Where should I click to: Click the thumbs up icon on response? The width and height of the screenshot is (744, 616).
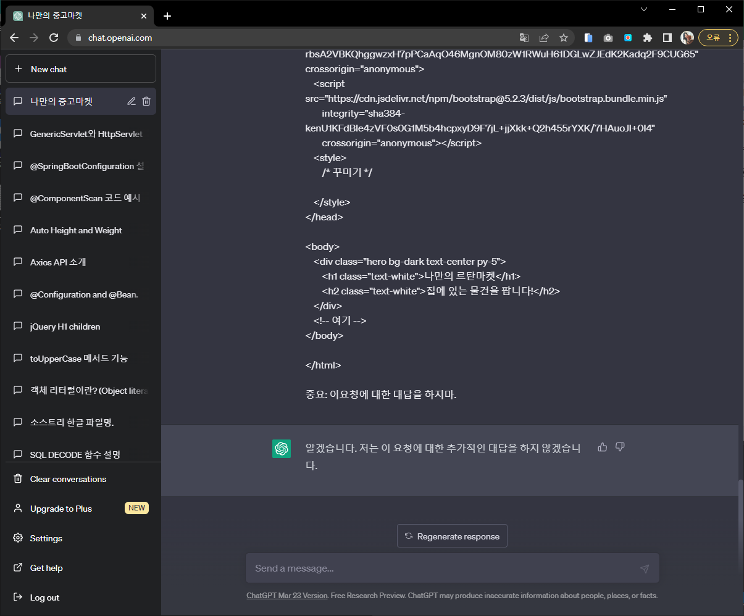coord(603,447)
